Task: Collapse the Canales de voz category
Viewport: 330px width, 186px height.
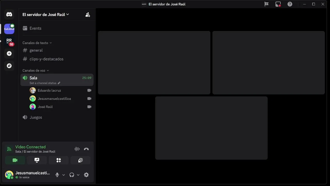Action: click(x=36, y=71)
